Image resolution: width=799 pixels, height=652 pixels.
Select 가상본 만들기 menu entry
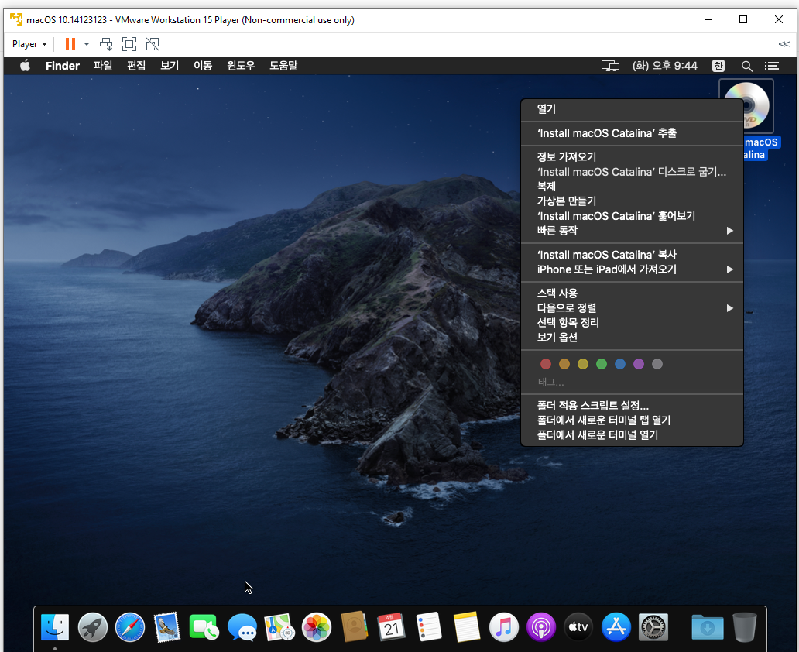pos(632,201)
